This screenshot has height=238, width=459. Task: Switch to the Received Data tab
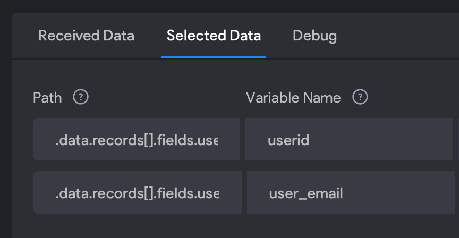[x=86, y=36]
